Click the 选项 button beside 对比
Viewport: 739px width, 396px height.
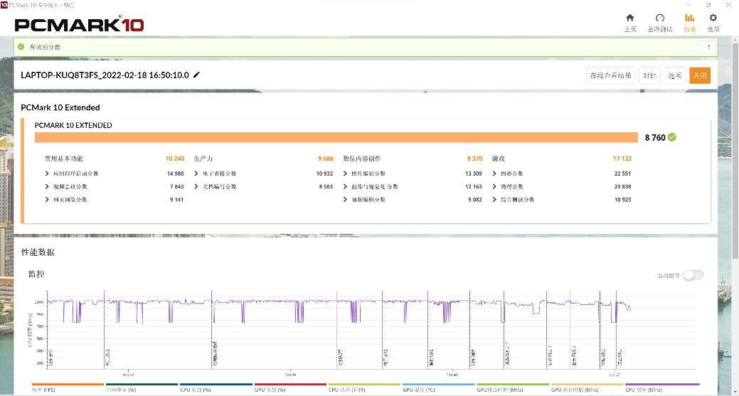(x=675, y=75)
